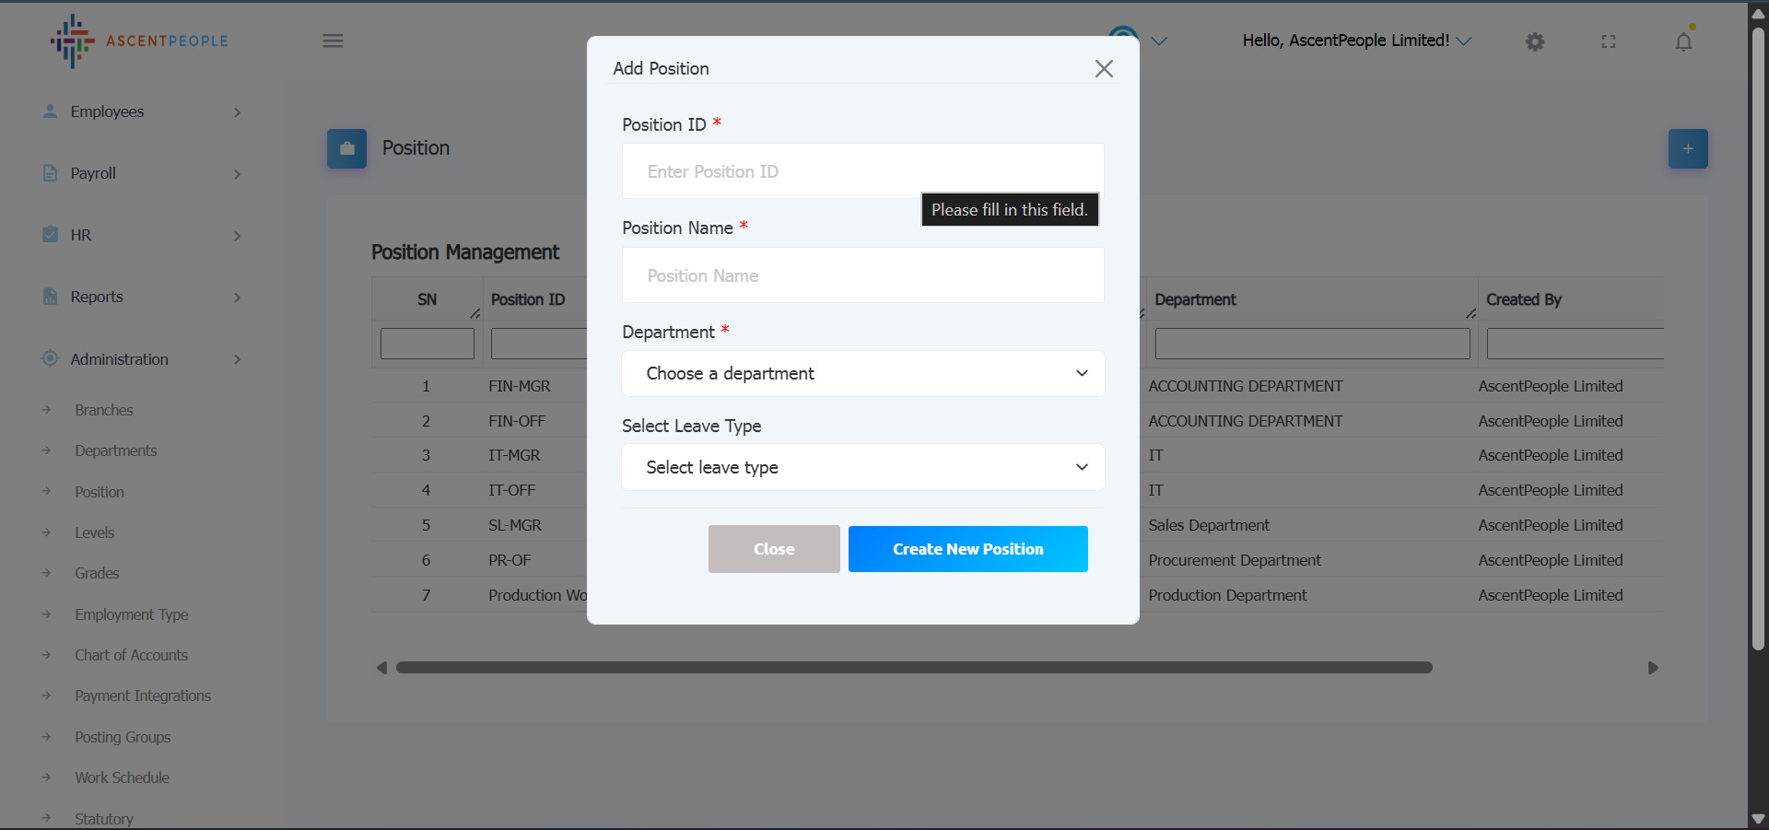Screen dimensions: 1769x830
Task: Expand the Payroll sidebar menu
Action: tap(143, 173)
